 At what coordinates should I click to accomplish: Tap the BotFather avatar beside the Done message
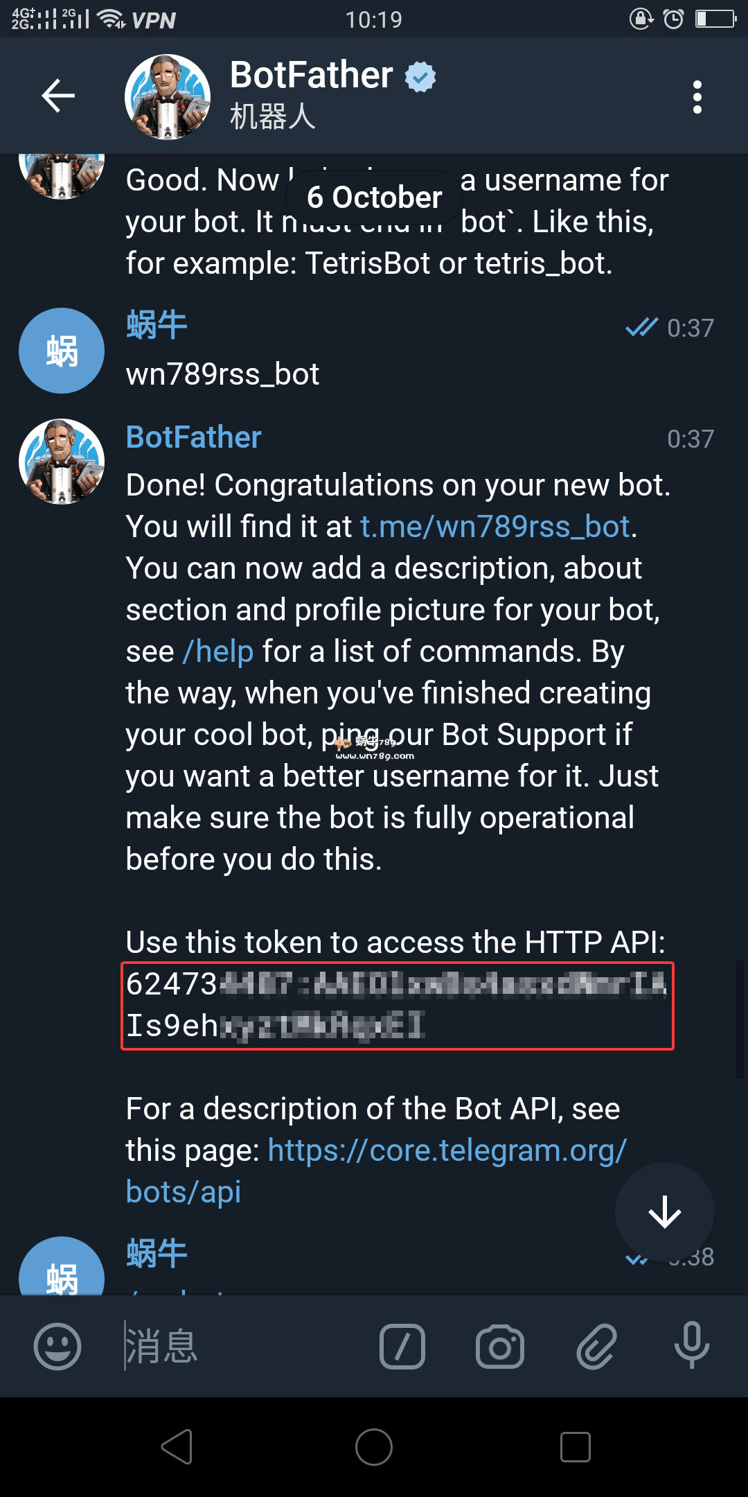click(x=62, y=462)
